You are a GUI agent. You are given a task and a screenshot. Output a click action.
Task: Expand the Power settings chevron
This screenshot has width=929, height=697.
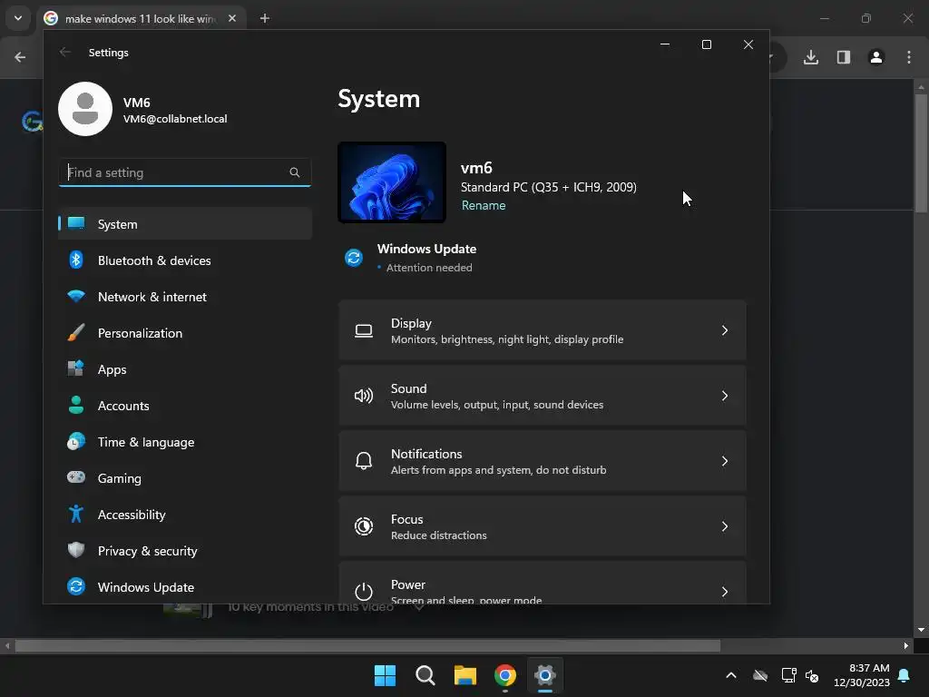[725, 592]
